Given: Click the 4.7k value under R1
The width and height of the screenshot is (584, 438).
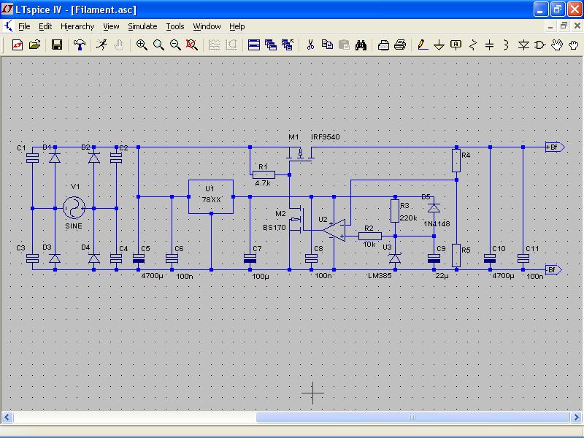Looking at the screenshot, I should pyautogui.click(x=263, y=183).
